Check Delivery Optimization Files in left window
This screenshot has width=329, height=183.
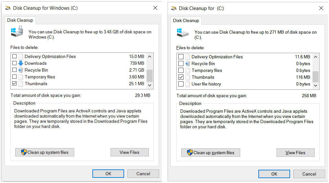[x=14, y=56]
